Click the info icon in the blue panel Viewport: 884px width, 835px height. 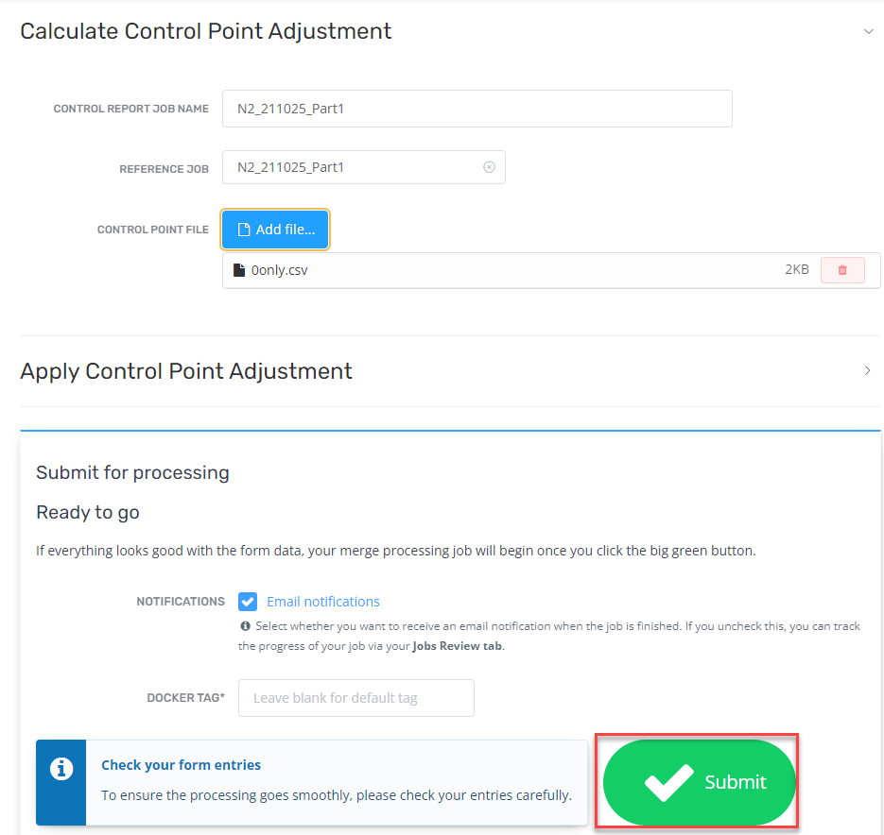coord(61,770)
